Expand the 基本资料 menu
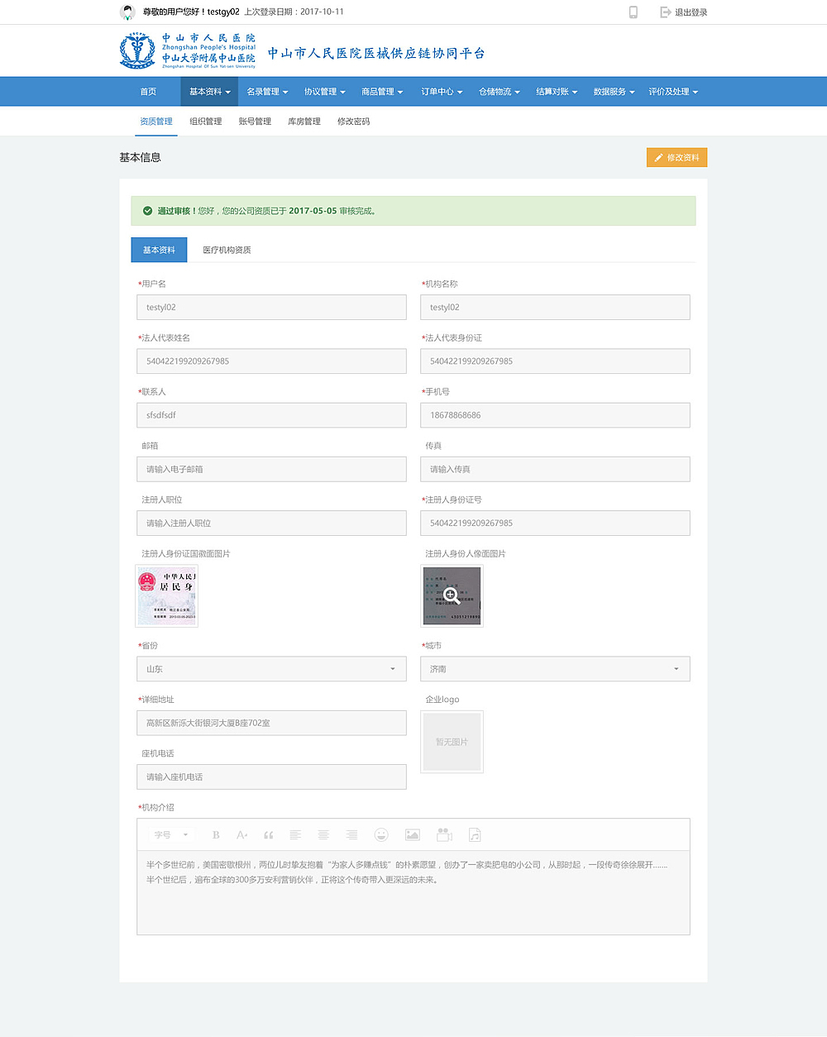 pyautogui.click(x=209, y=92)
